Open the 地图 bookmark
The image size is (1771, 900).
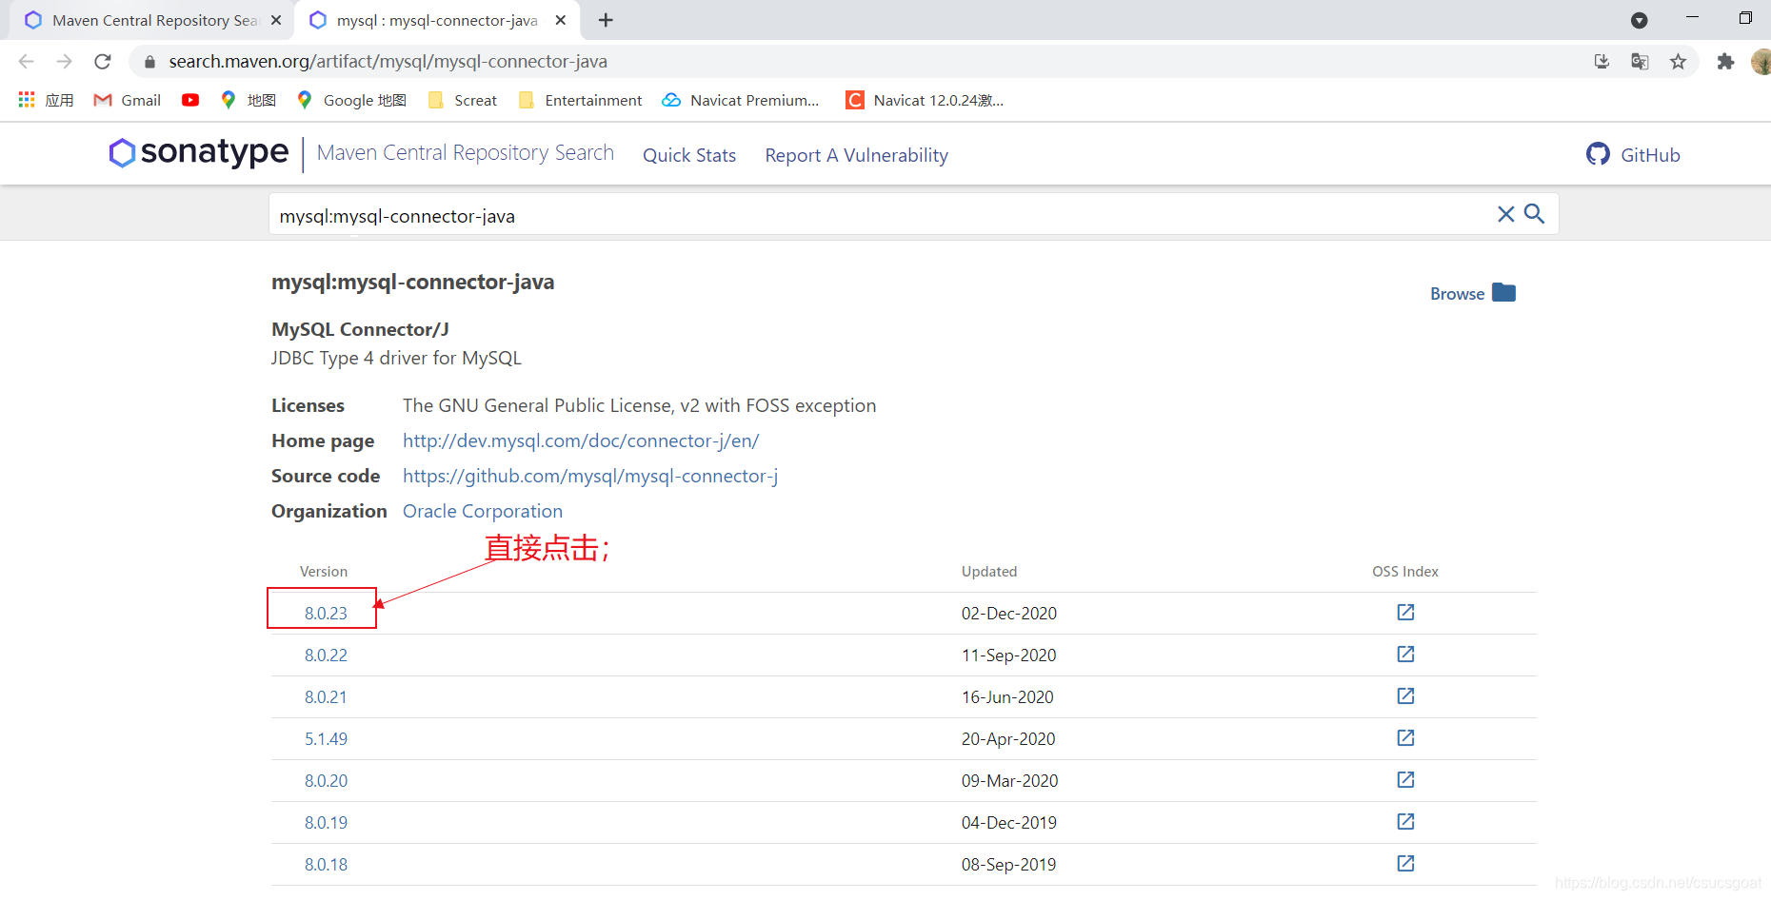pos(248,100)
